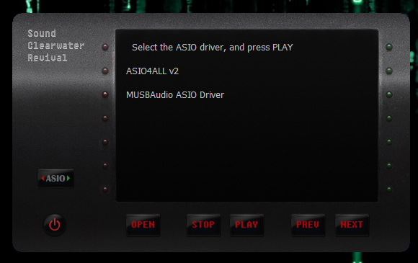
Task: Click the Sound Clearwater Revival title text
Action: [x=56, y=45]
